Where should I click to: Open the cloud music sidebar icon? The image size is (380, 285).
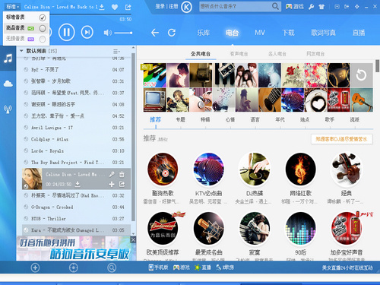[x=8, y=84]
